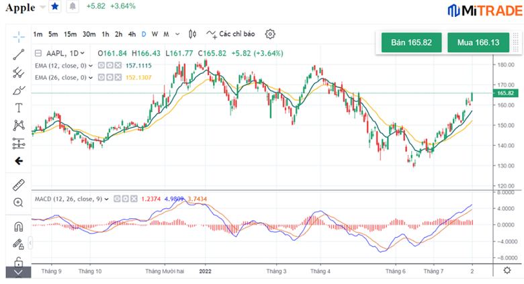Remove the EMA 26 indicator

click(118, 77)
